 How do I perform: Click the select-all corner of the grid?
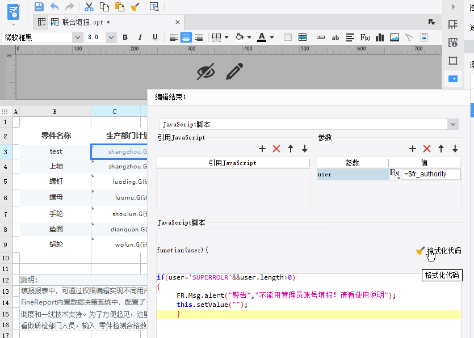click(x=5, y=112)
